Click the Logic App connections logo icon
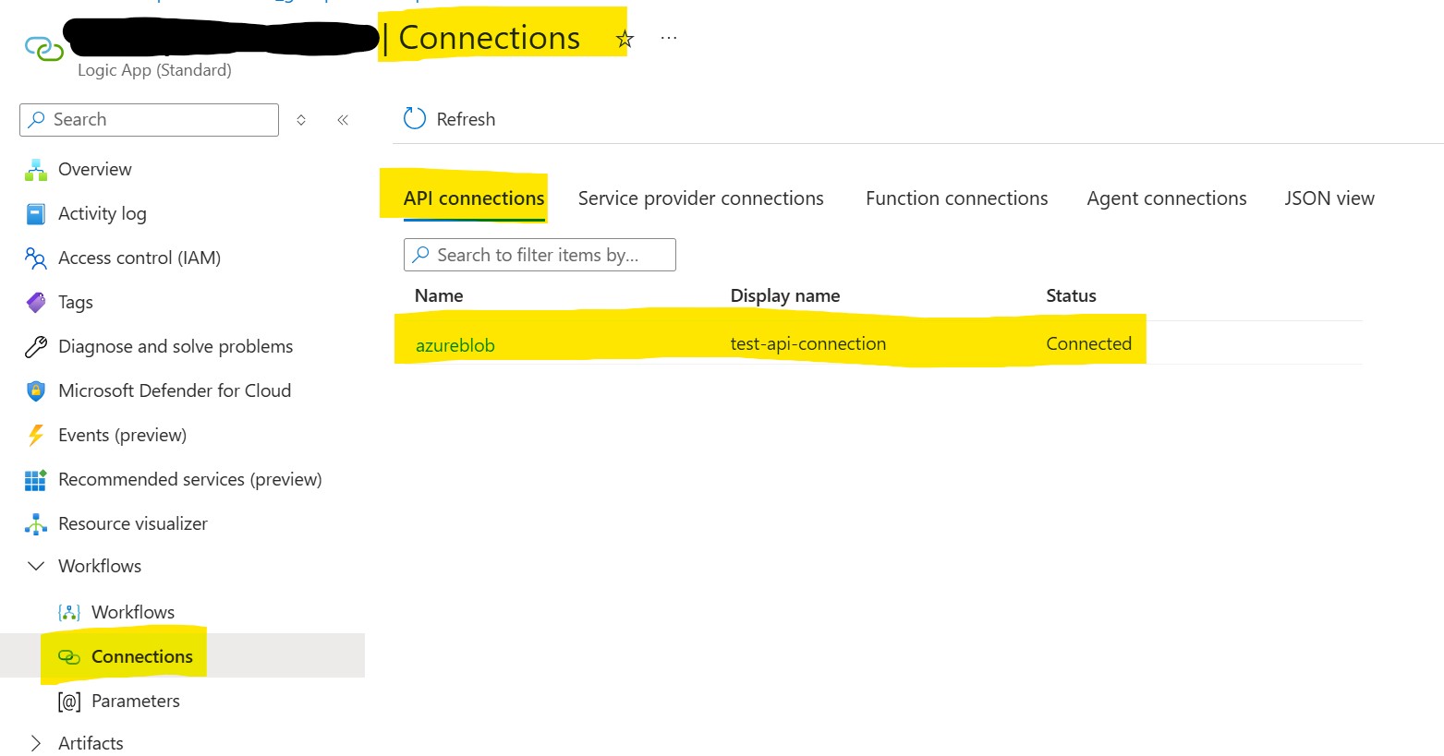1444x756 pixels. pos(43,48)
